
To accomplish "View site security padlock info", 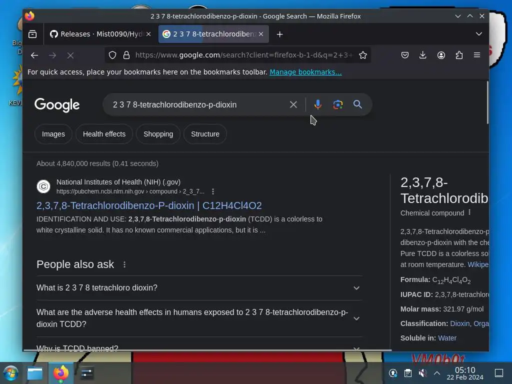I will pos(126,55).
